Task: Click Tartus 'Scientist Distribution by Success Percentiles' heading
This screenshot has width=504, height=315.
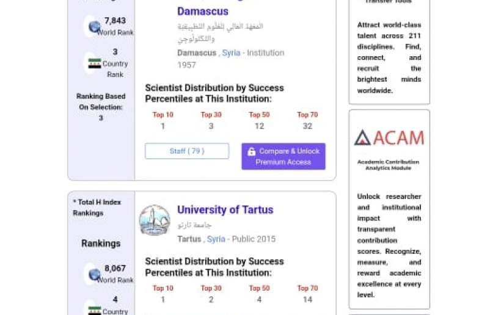Action: click(214, 267)
